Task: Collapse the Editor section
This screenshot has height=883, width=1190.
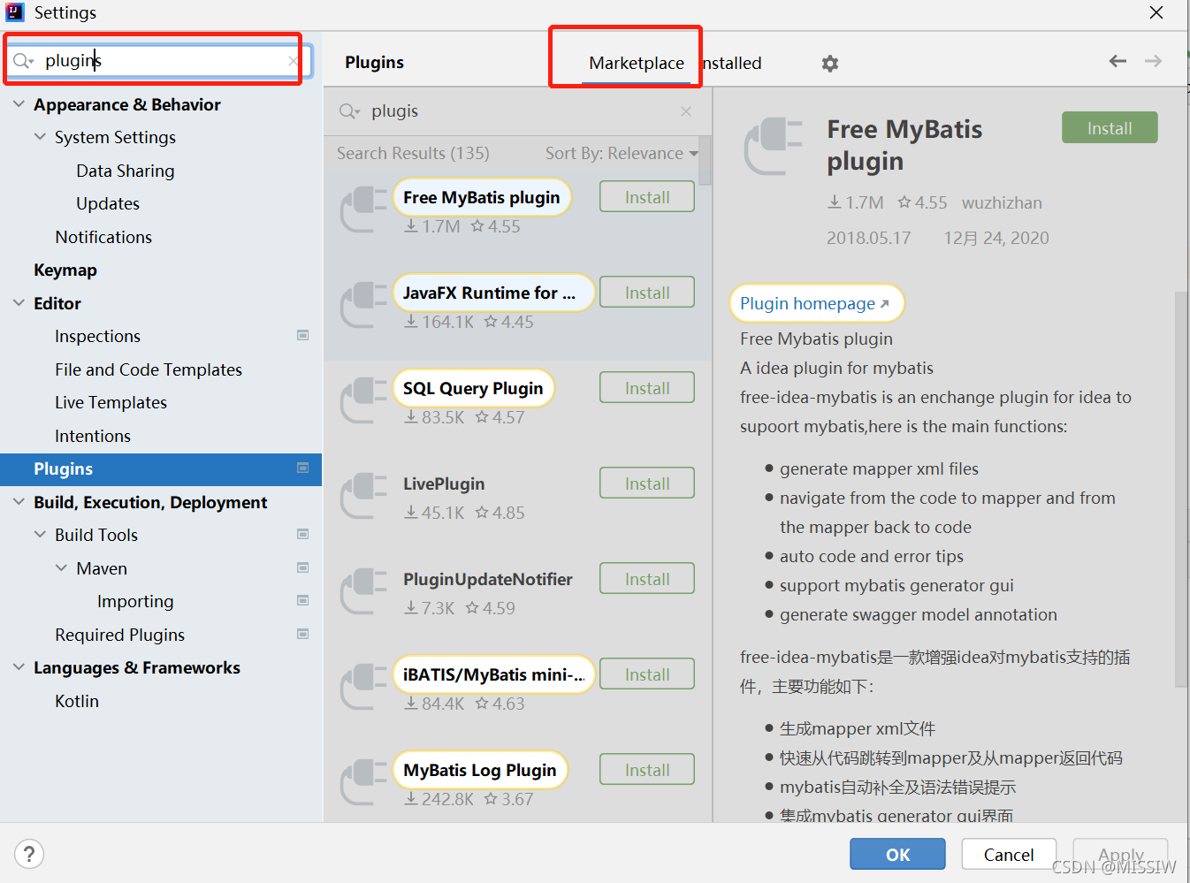Action: 19,303
